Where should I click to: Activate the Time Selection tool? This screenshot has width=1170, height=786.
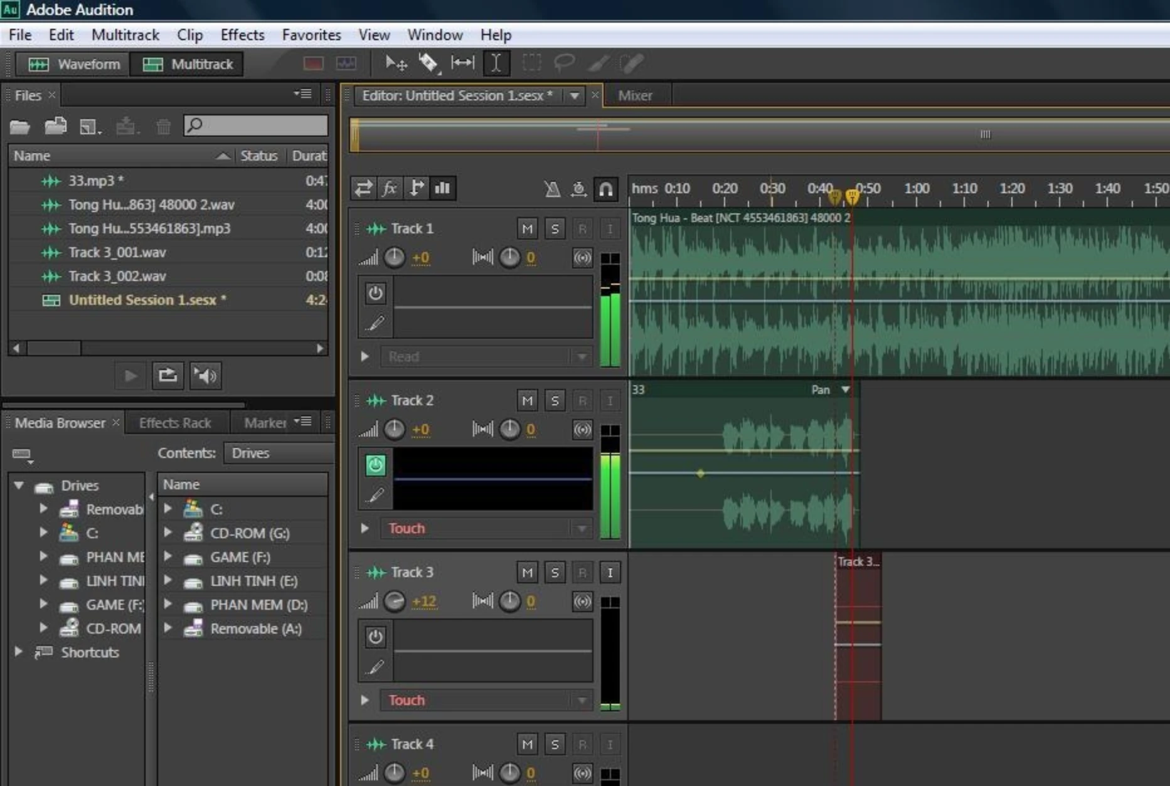496,63
